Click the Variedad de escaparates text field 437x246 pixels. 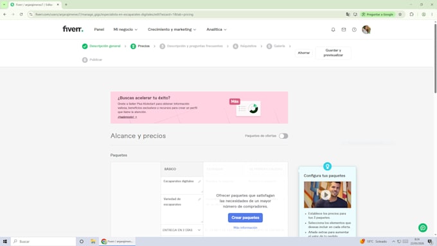tap(182, 209)
